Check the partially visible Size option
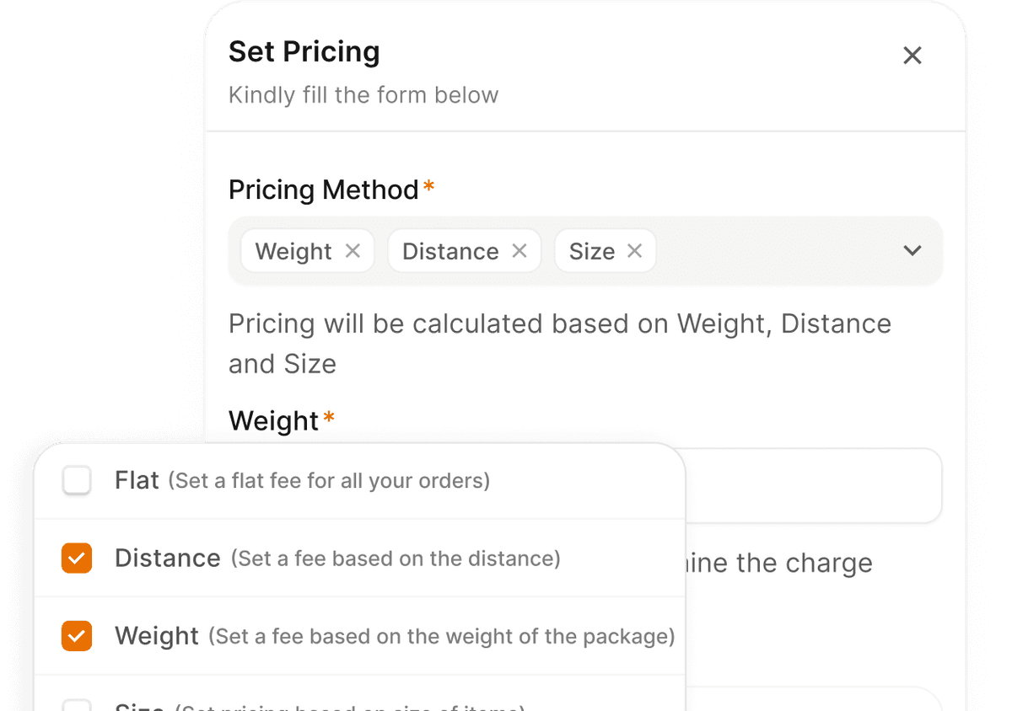 tap(77, 706)
